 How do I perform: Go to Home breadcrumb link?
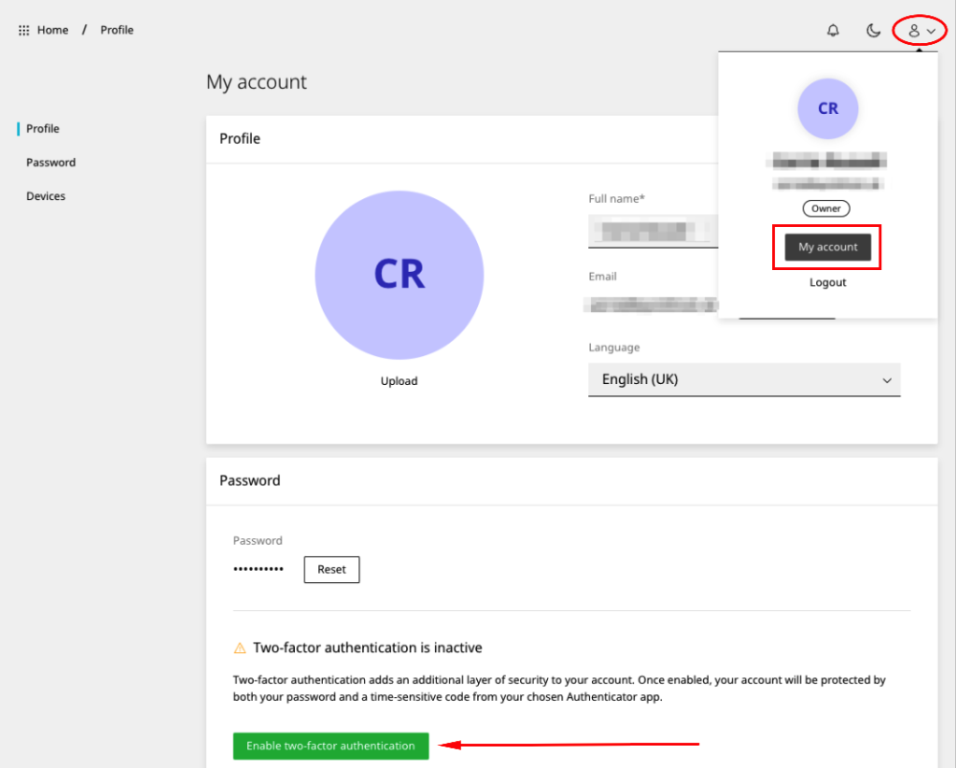tap(52, 30)
